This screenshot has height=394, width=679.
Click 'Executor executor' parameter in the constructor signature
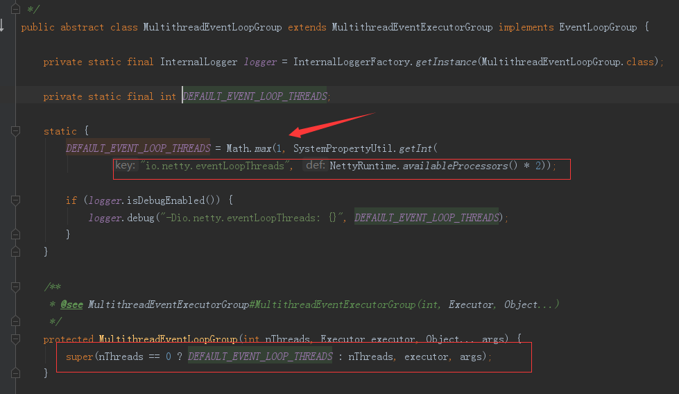pyautogui.click(x=368, y=339)
